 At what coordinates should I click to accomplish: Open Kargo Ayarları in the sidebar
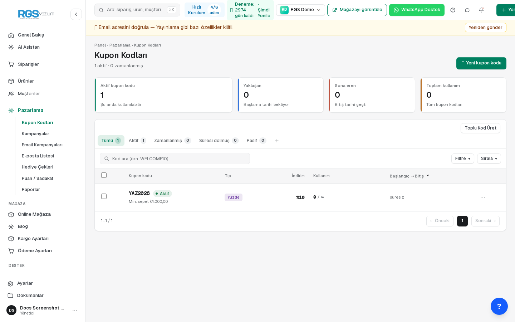pyautogui.click(x=33, y=239)
